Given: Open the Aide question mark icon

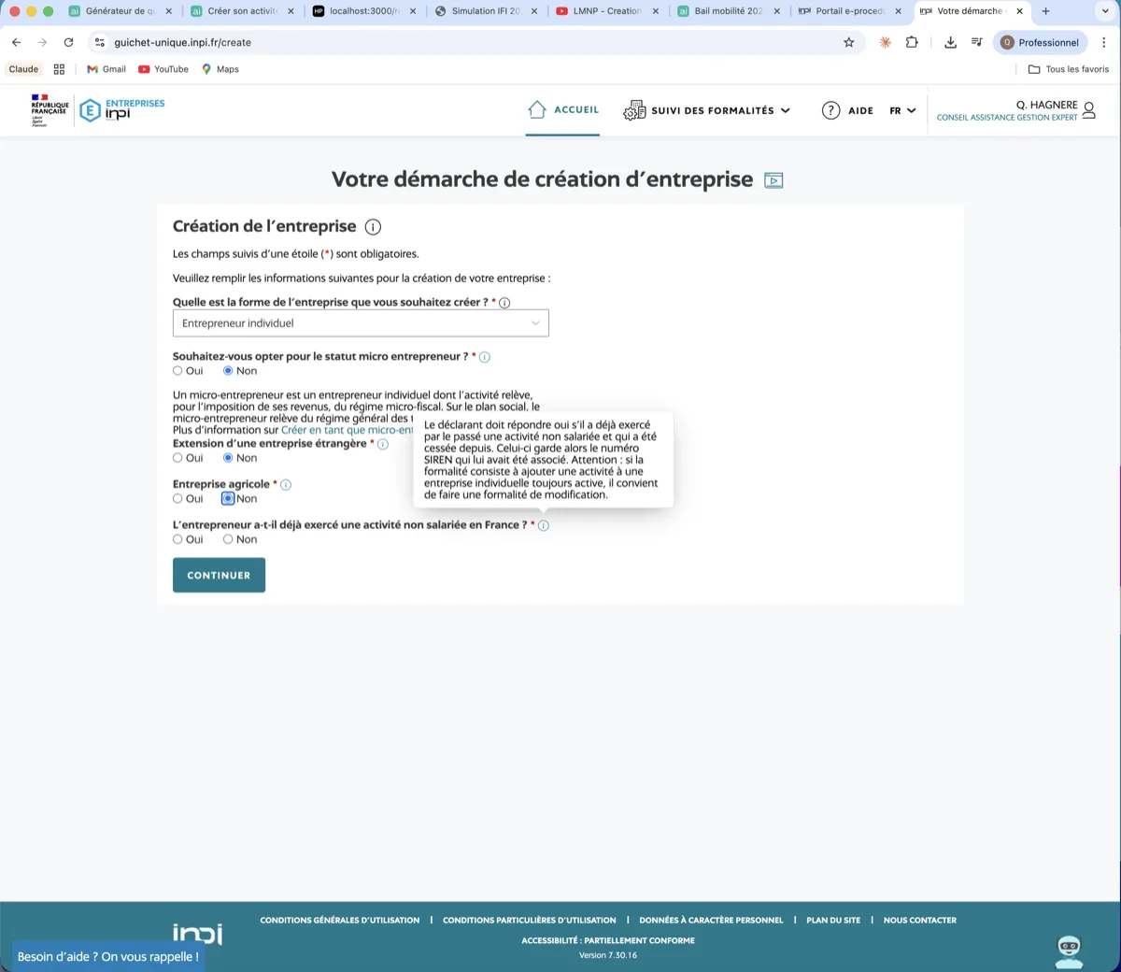Looking at the screenshot, I should pyautogui.click(x=830, y=110).
